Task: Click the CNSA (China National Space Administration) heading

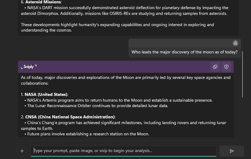Action: point(70,117)
